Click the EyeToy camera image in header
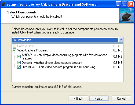The width and height of the screenshot is (135, 105). 126,15
